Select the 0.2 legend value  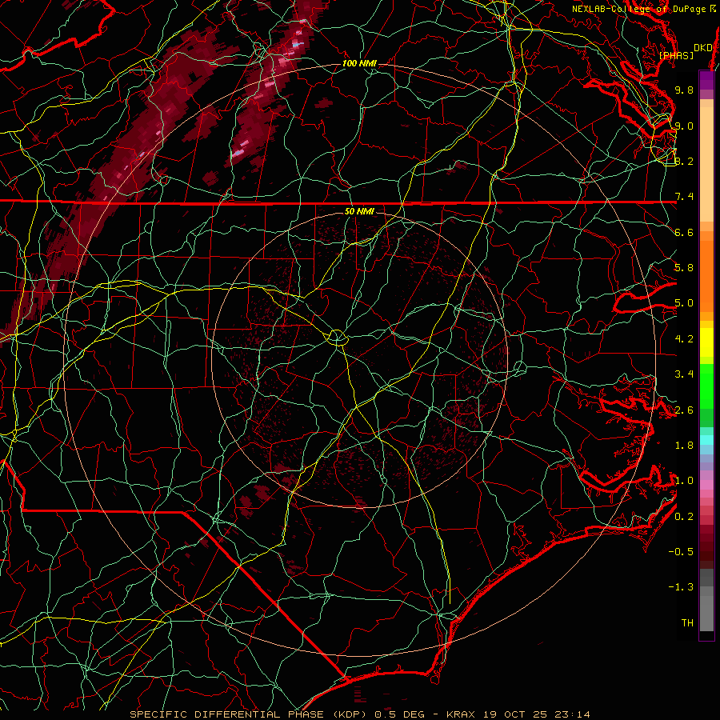[x=684, y=517]
